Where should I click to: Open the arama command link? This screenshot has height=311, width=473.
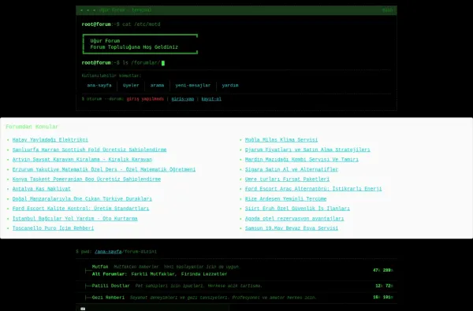pyautogui.click(x=157, y=86)
